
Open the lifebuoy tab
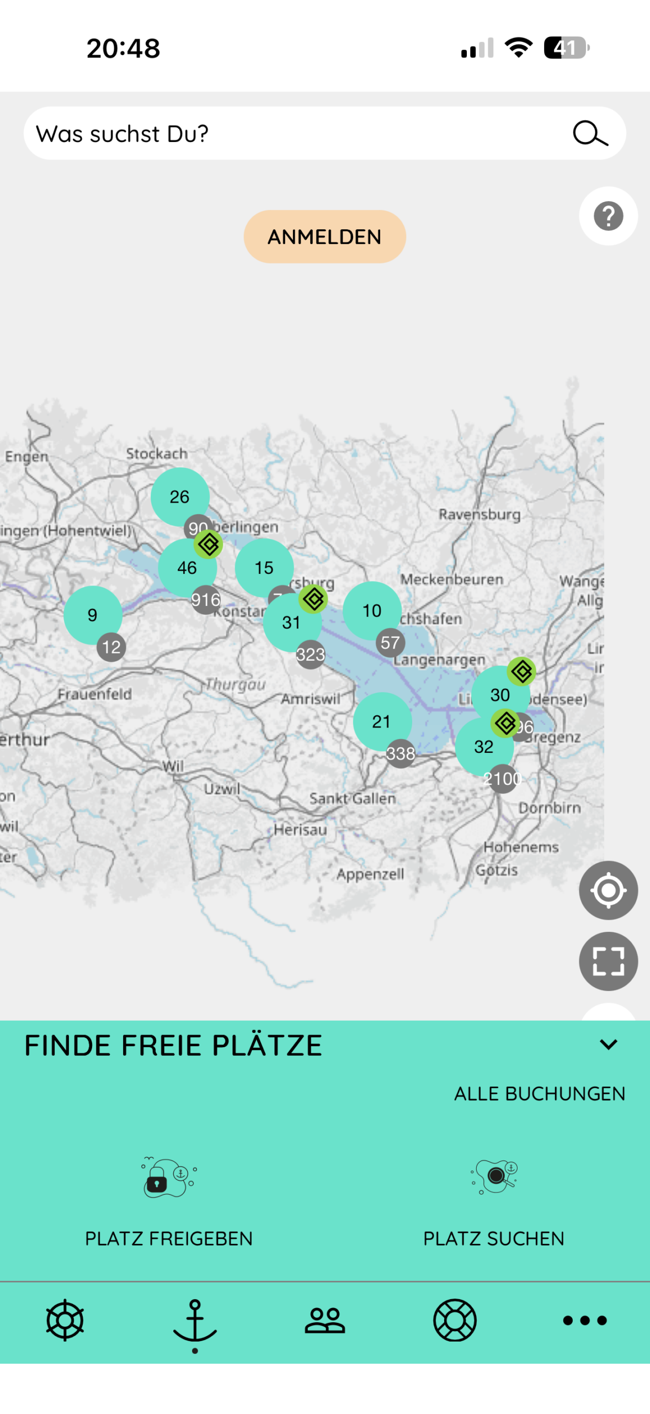(454, 1320)
